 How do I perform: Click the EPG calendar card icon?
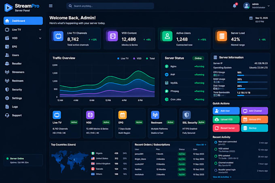[x=123, y=115]
